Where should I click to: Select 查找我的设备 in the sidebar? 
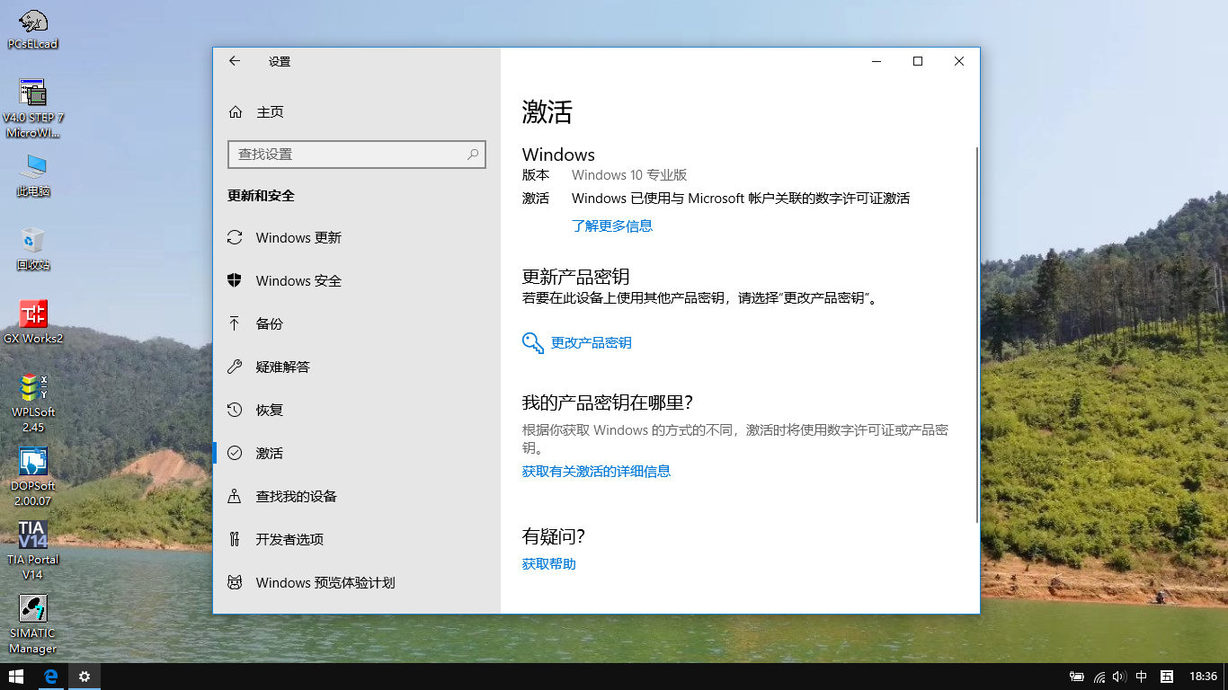coord(296,497)
